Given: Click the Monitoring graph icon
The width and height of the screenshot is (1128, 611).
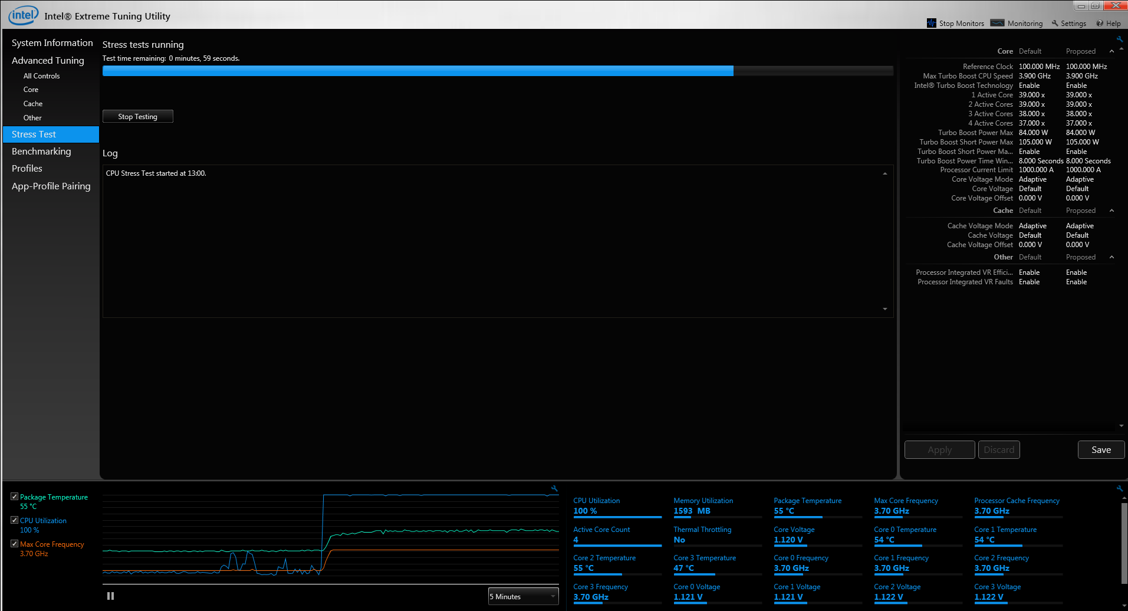Looking at the screenshot, I should click(997, 23).
